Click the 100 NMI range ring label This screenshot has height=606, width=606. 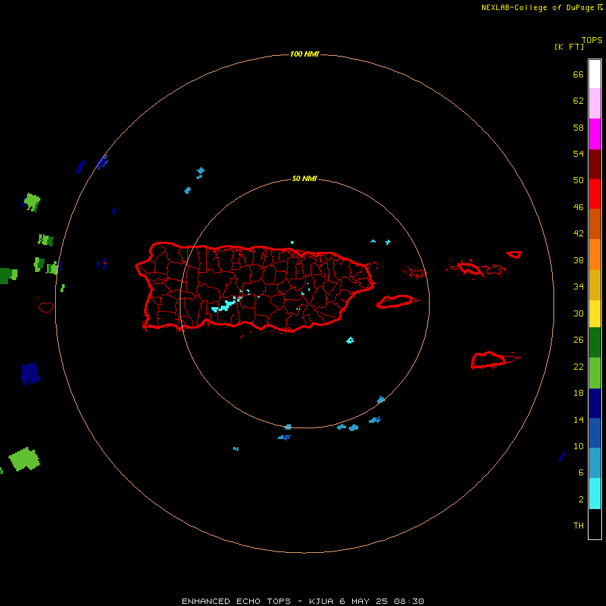pyautogui.click(x=304, y=54)
